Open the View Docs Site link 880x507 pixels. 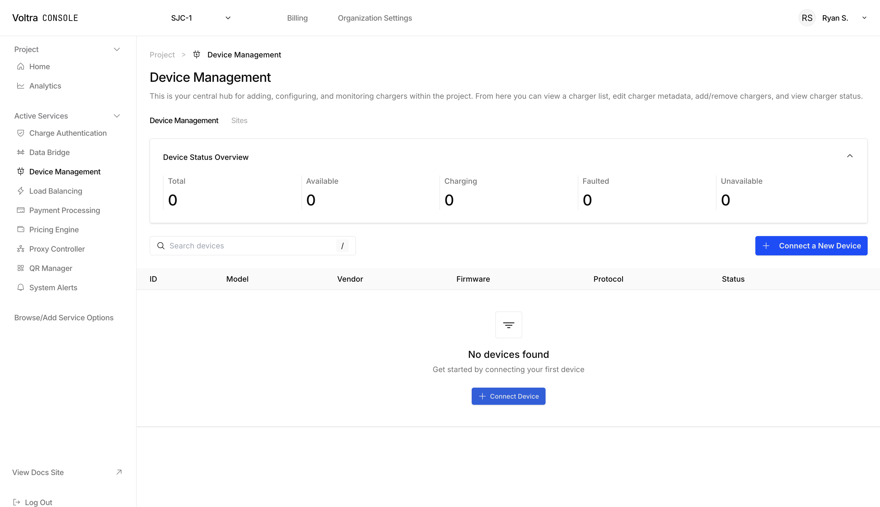38,472
